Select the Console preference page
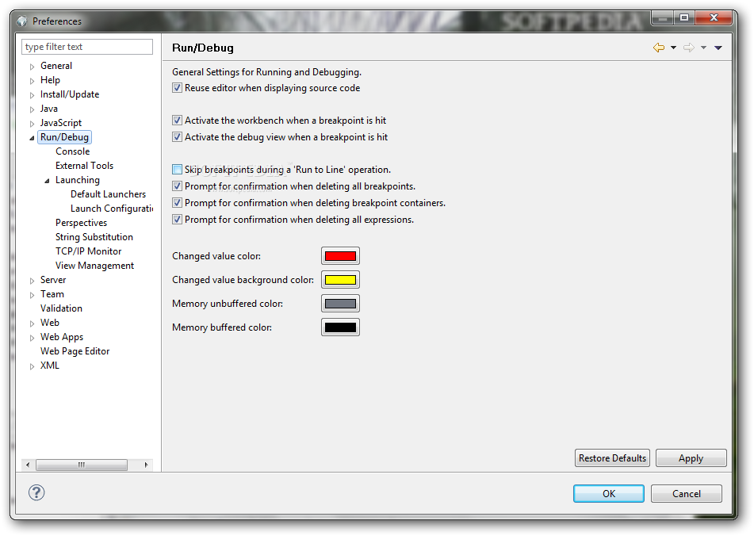 (73, 151)
